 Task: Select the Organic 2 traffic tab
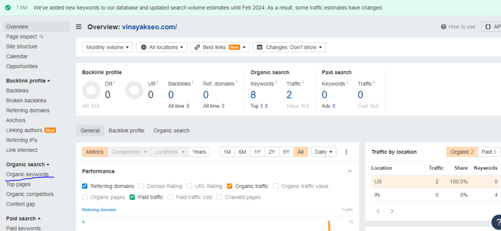[462, 152]
